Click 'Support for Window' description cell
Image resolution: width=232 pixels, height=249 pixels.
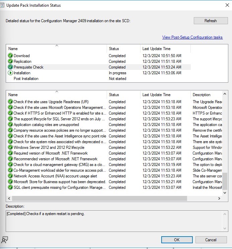click(x=207, y=148)
